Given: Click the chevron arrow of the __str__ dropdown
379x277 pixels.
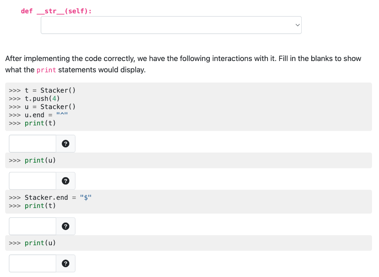Looking at the screenshot, I should 297,25.
